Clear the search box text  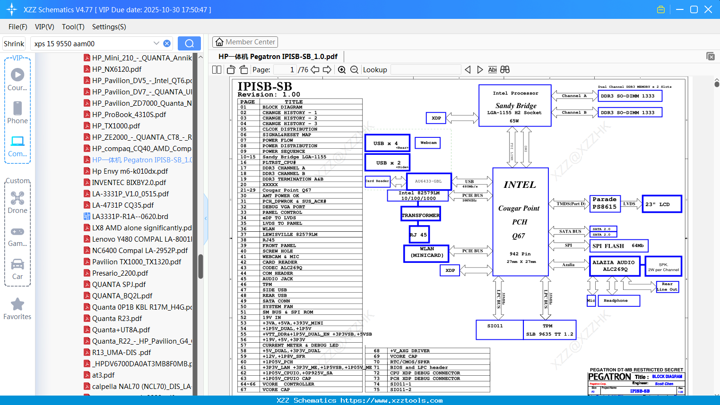pyautogui.click(x=167, y=43)
